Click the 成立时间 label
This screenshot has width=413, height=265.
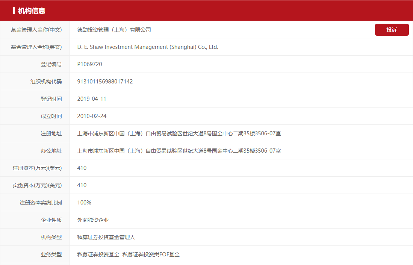click(x=51, y=116)
